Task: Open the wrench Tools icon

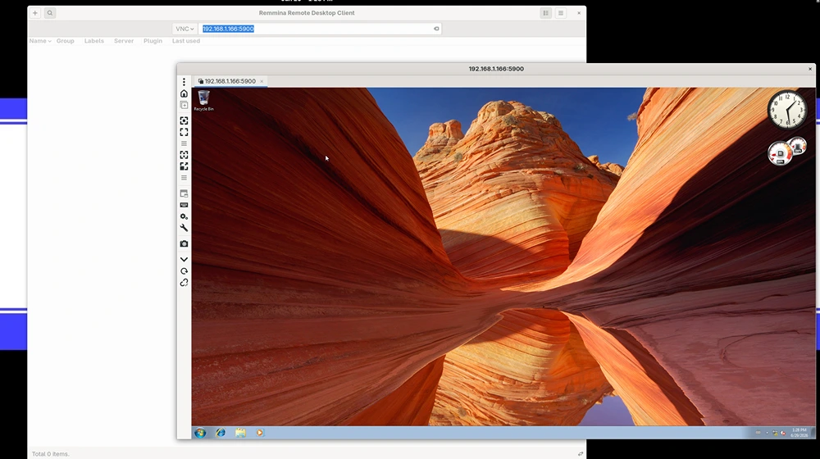Action: [184, 228]
